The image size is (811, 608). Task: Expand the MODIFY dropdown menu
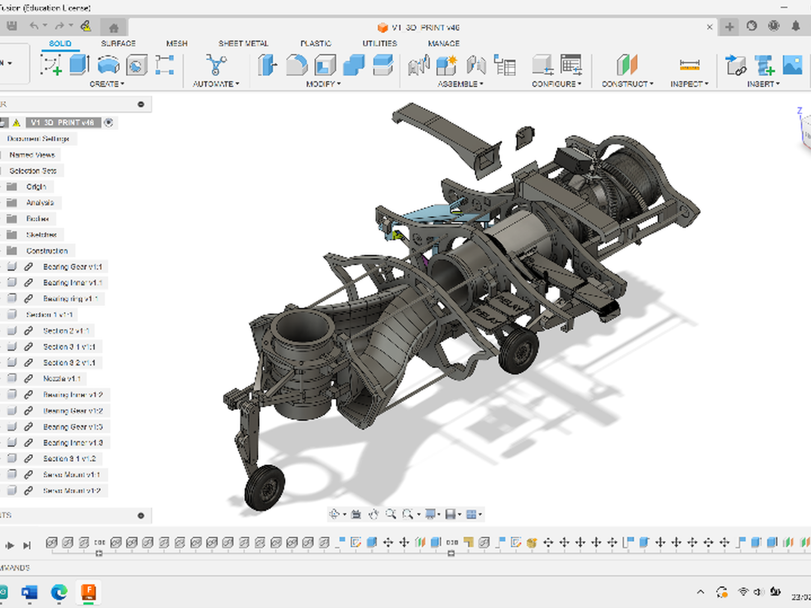point(323,84)
